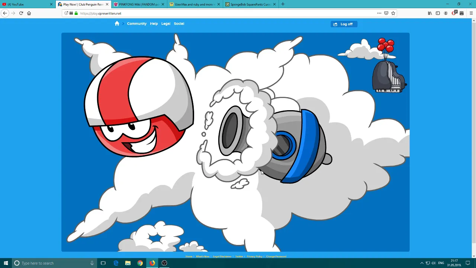Click Firefox icon in taskbar

pos(152,263)
